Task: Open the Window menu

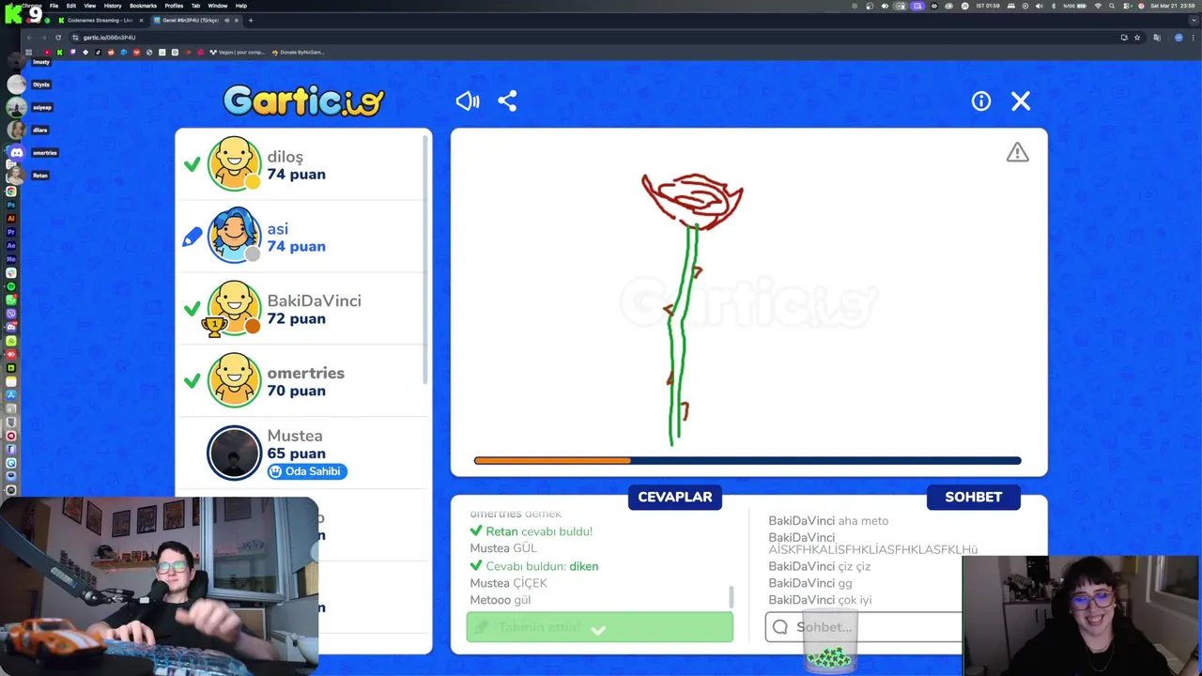Action: coord(217,6)
